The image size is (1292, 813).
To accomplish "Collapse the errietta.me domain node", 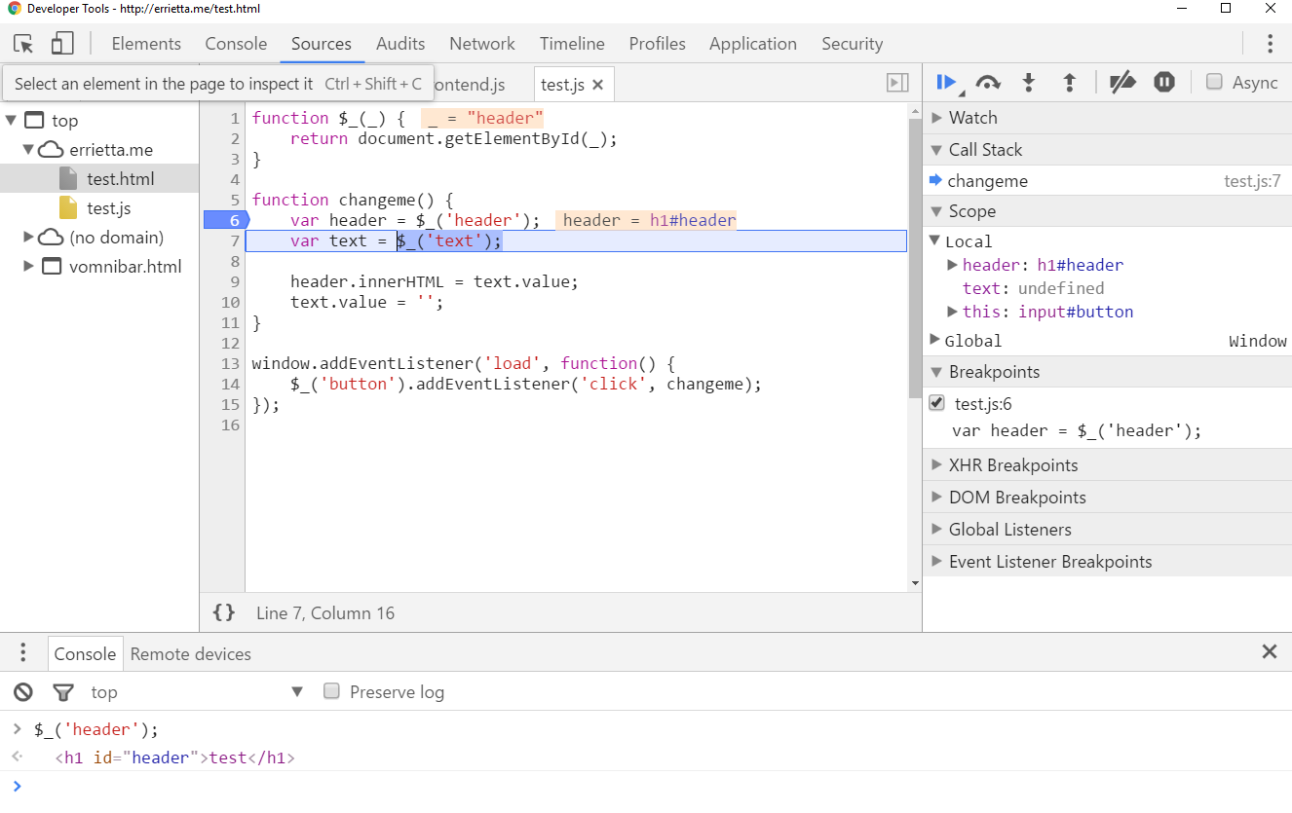I will (28, 150).
